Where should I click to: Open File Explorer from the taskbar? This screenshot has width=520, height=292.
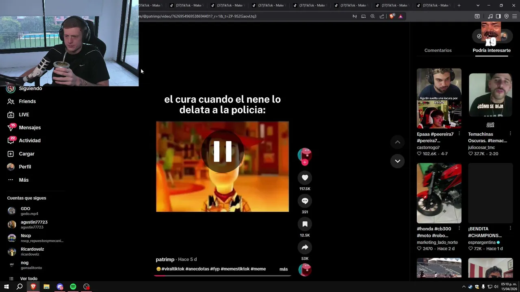point(46,287)
